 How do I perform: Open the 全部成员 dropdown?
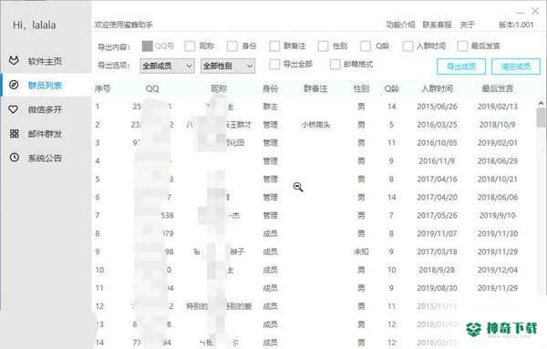[167, 66]
